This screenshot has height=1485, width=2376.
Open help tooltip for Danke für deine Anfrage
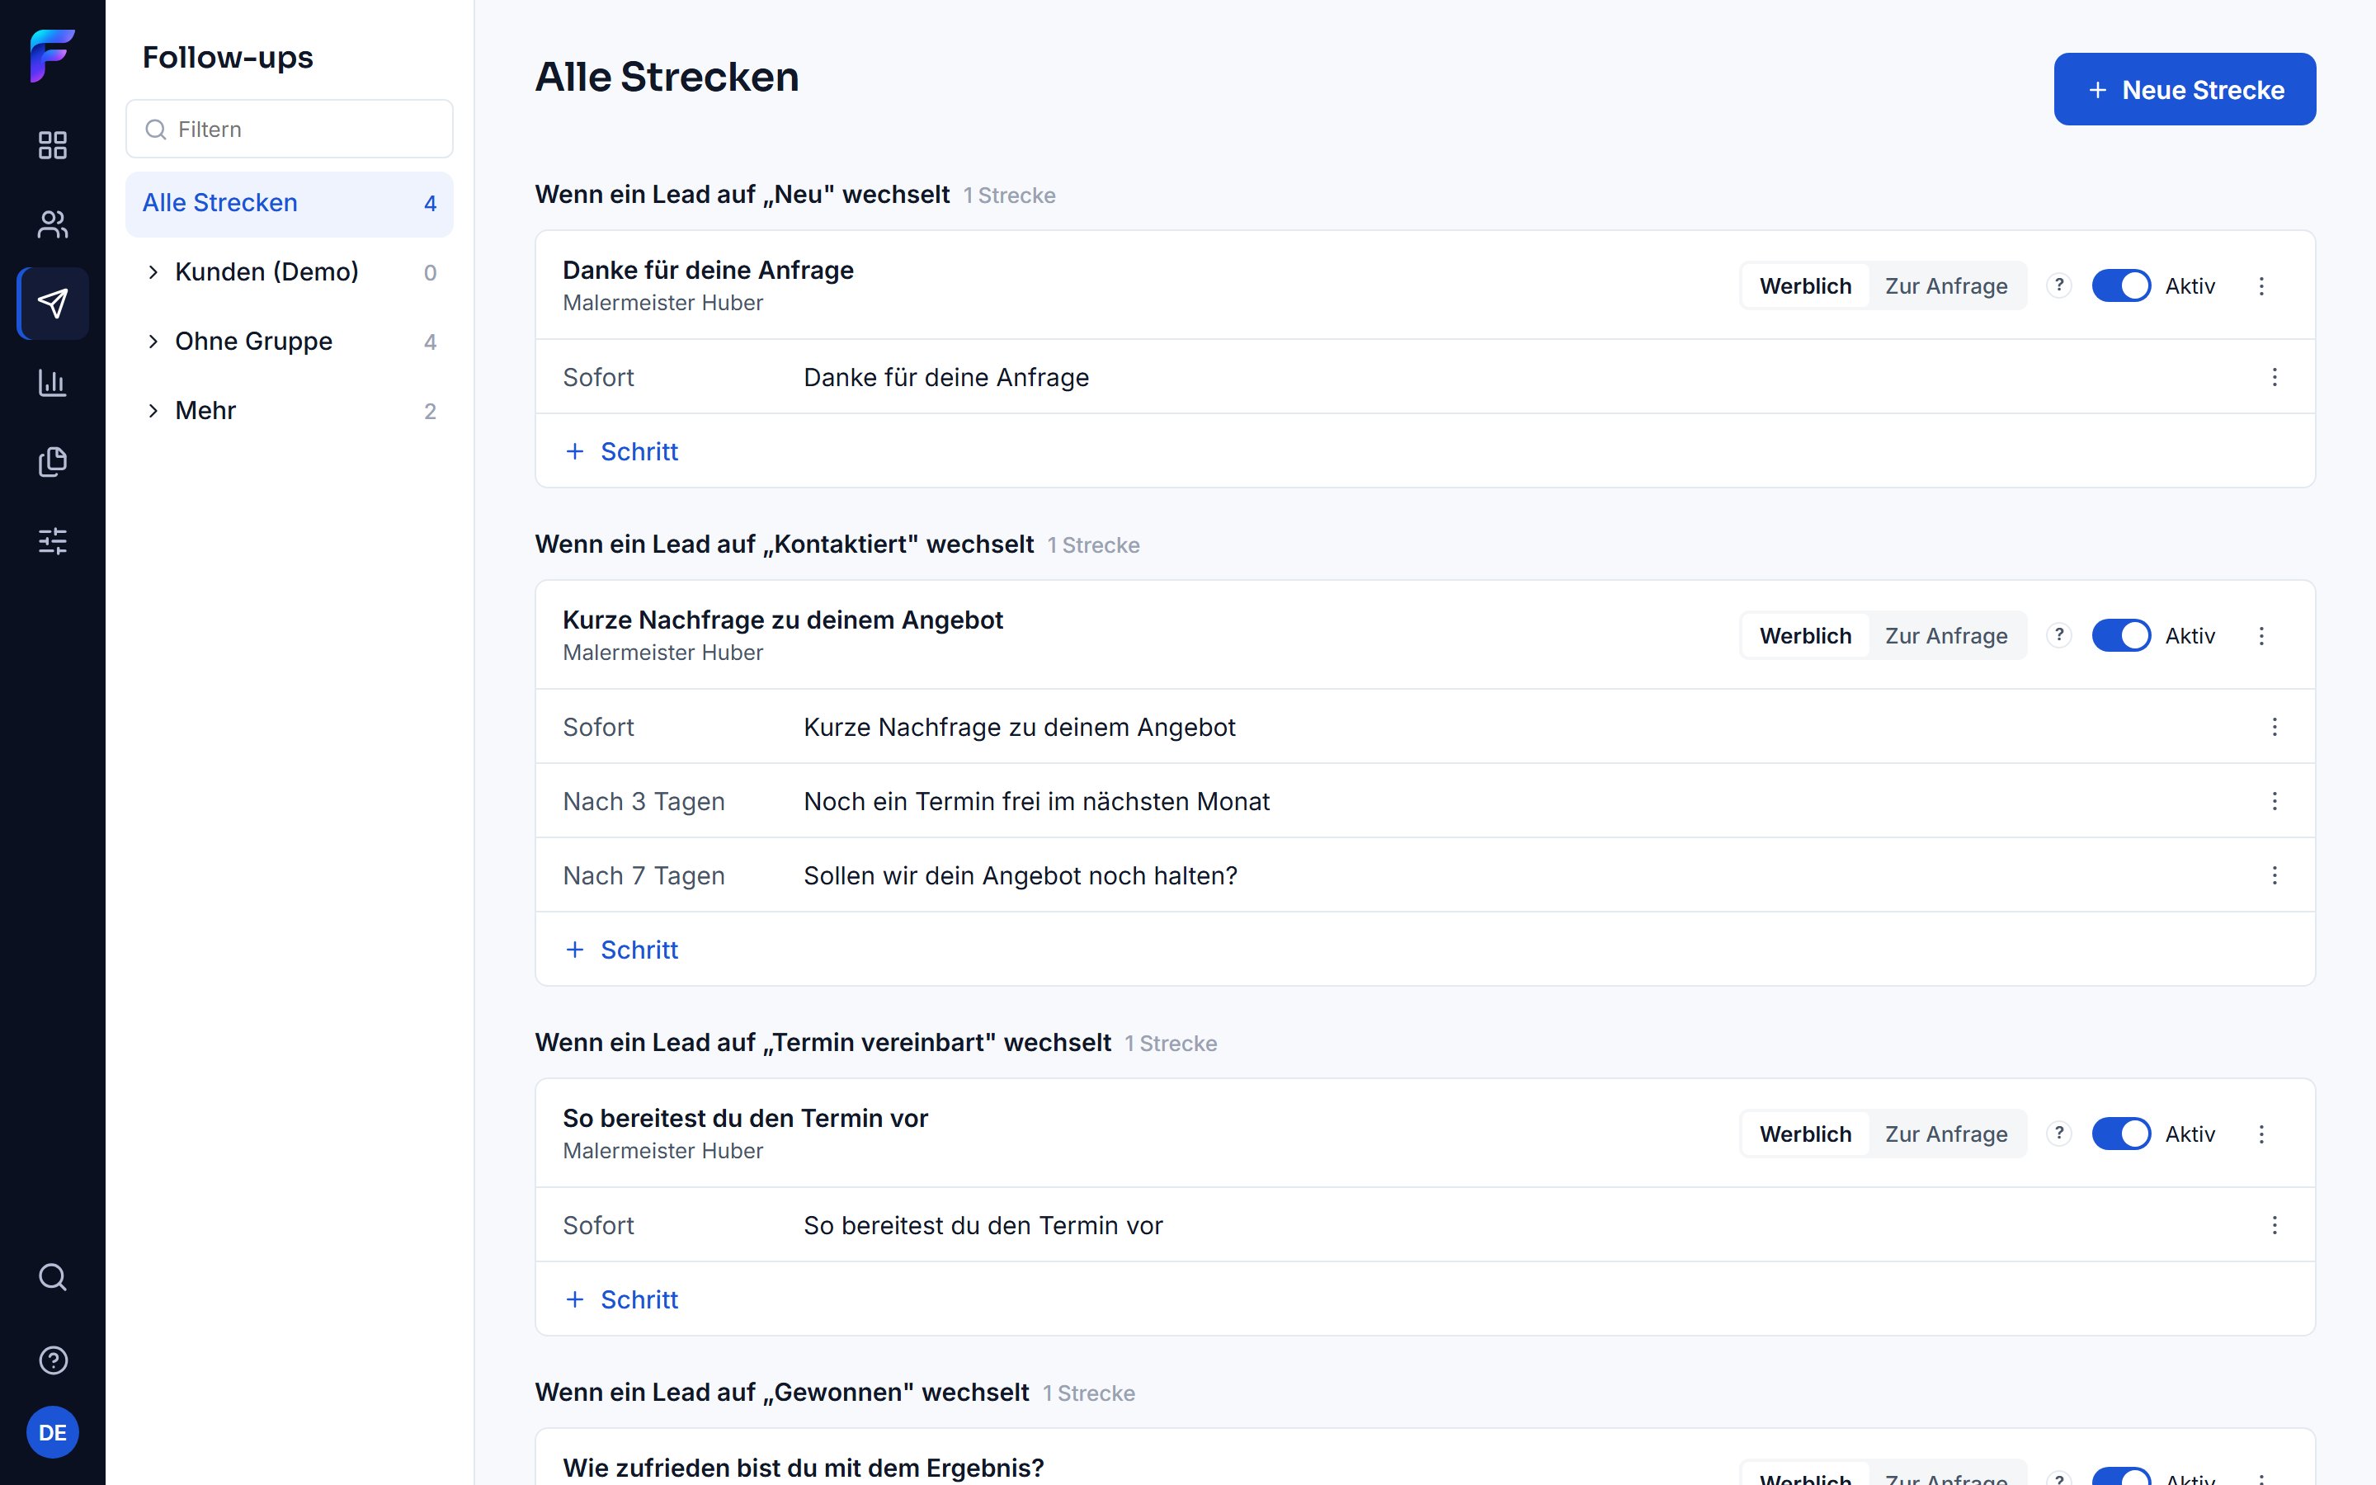click(x=2059, y=285)
